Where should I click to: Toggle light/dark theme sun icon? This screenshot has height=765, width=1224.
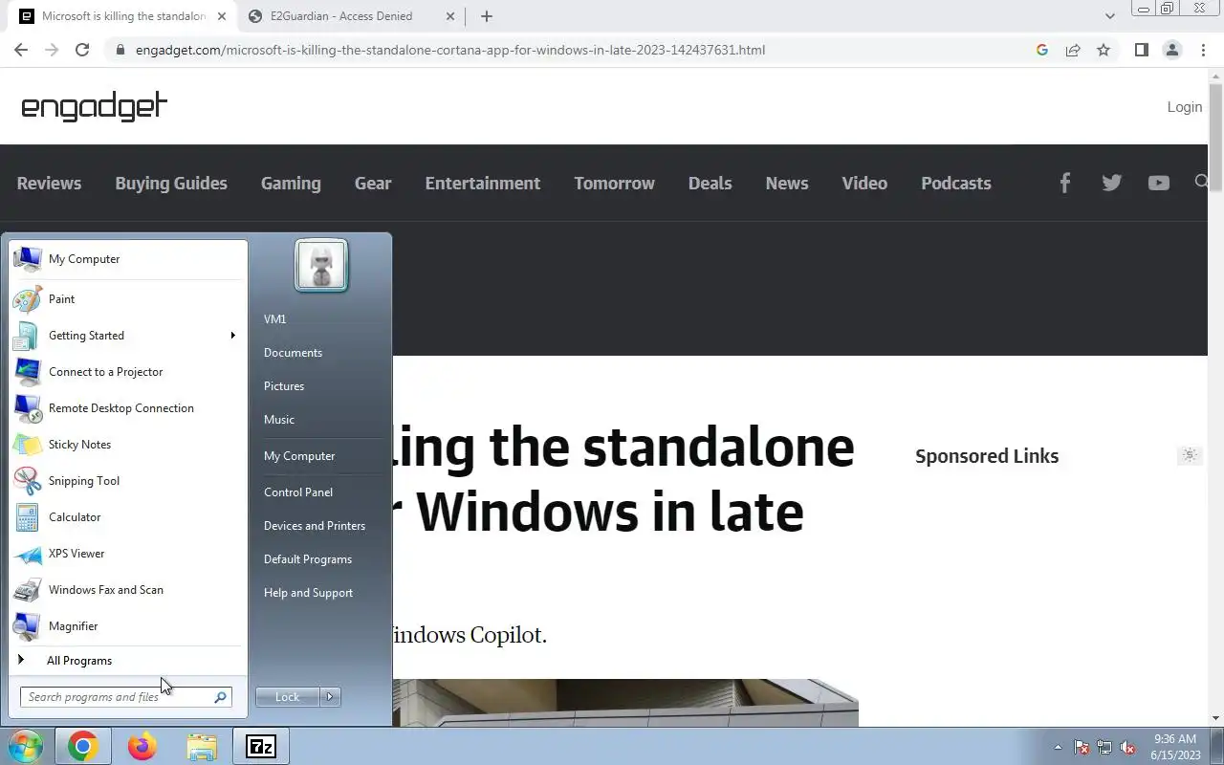pos(1190,455)
